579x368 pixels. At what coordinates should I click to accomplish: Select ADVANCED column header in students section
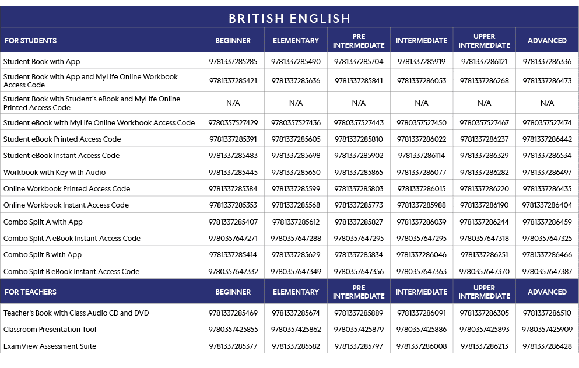[x=547, y=41]
